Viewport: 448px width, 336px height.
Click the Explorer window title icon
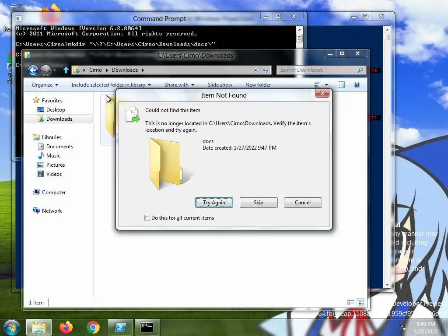point(28,55)
